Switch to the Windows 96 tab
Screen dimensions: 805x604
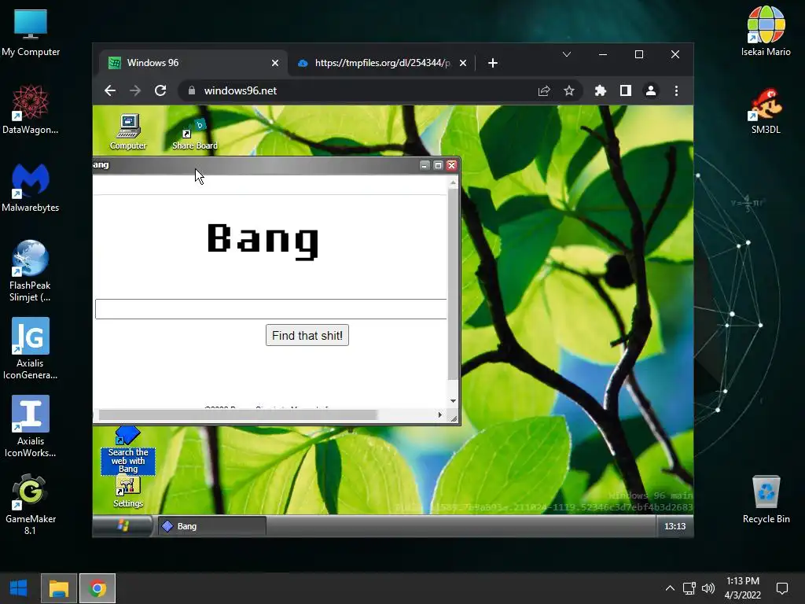194,63
